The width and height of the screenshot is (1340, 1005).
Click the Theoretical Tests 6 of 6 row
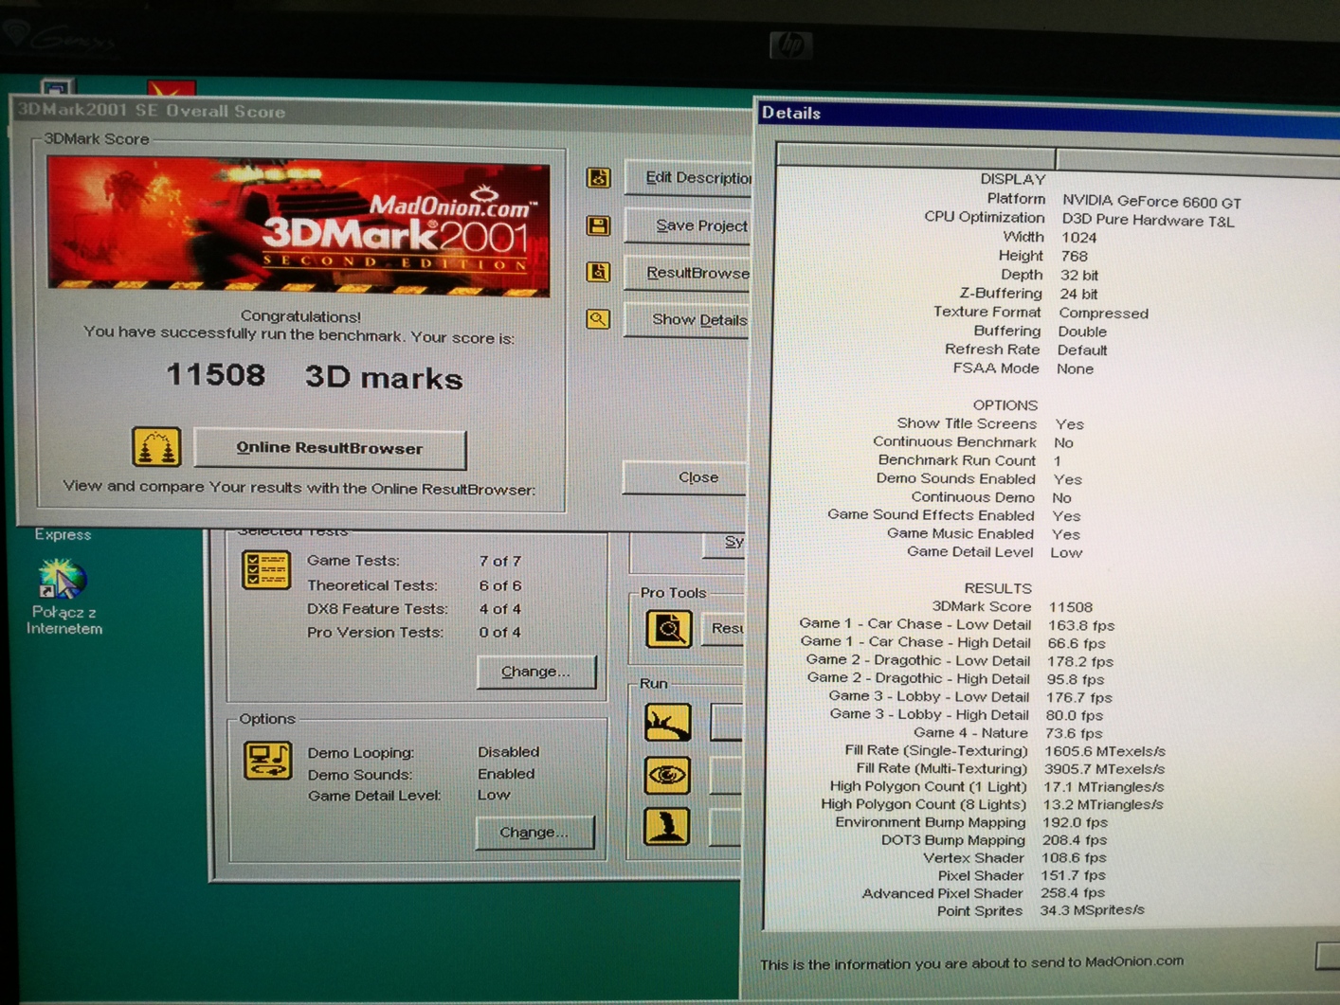414,585
